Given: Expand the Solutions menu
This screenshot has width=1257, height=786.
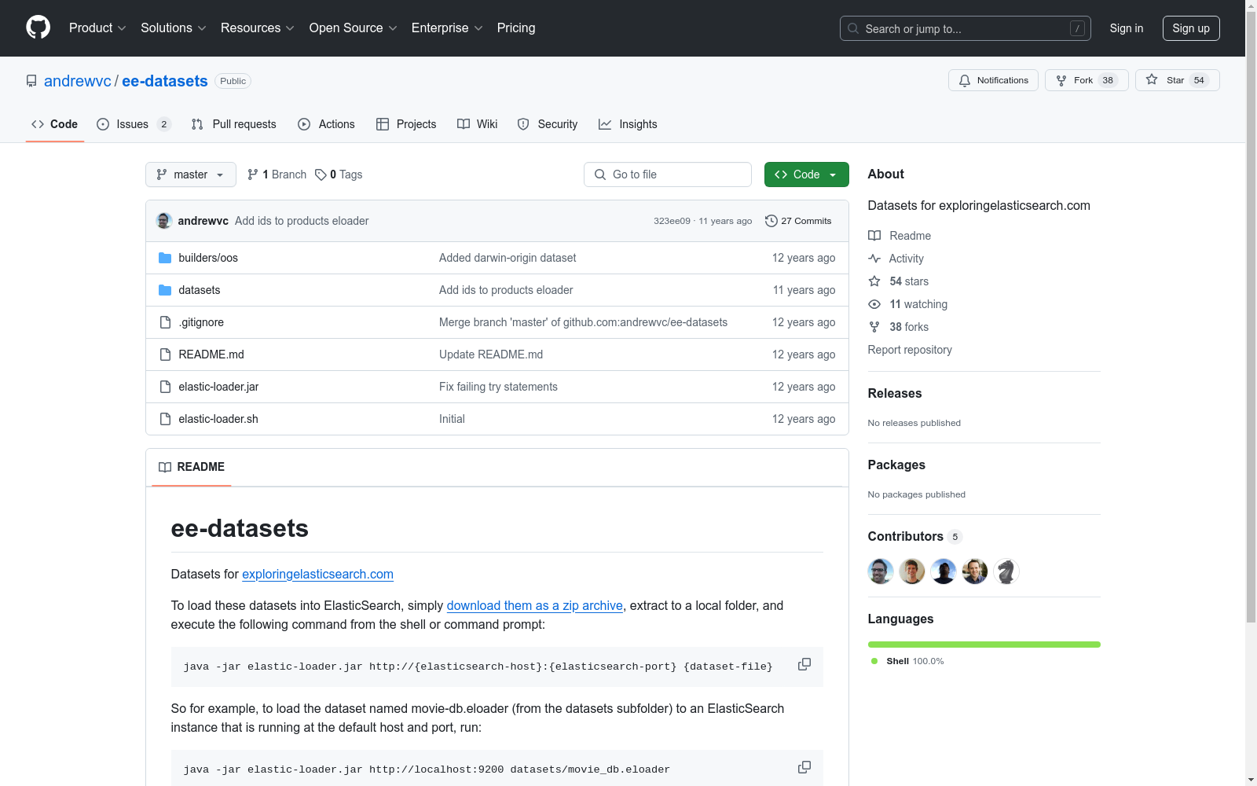Looking at the screenshot, I should [174, 28].
